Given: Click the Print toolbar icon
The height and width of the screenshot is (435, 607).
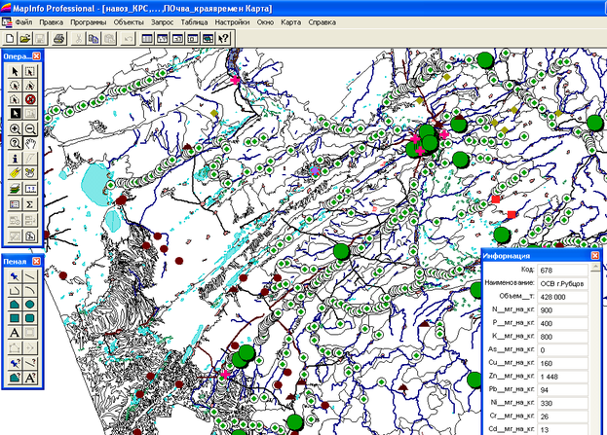Looking at the screenshot, I should pos(59,37).
